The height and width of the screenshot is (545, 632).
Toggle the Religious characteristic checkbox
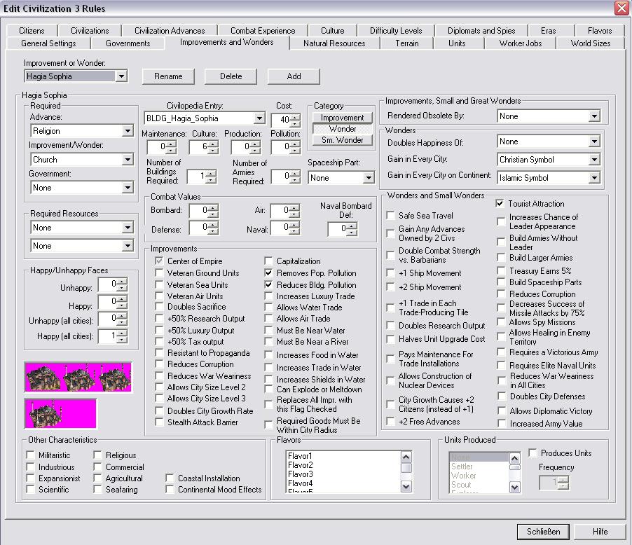tap(99, 455)
